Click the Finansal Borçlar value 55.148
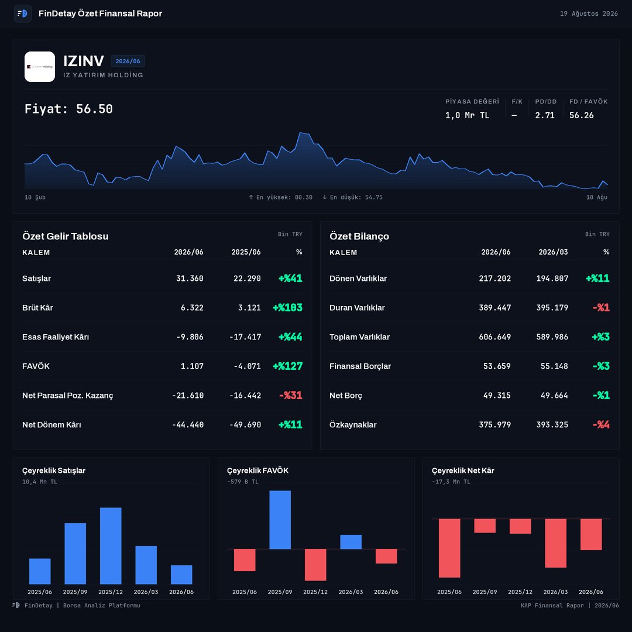The height and width of the screenshot is (632, 632). tap(554, 366)
